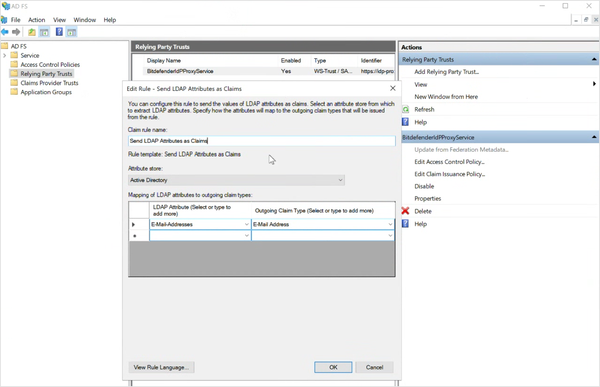Collapse the BitdefenderIdPProxyService actions section
Screen dimensions: 600x387
point(594,137)
